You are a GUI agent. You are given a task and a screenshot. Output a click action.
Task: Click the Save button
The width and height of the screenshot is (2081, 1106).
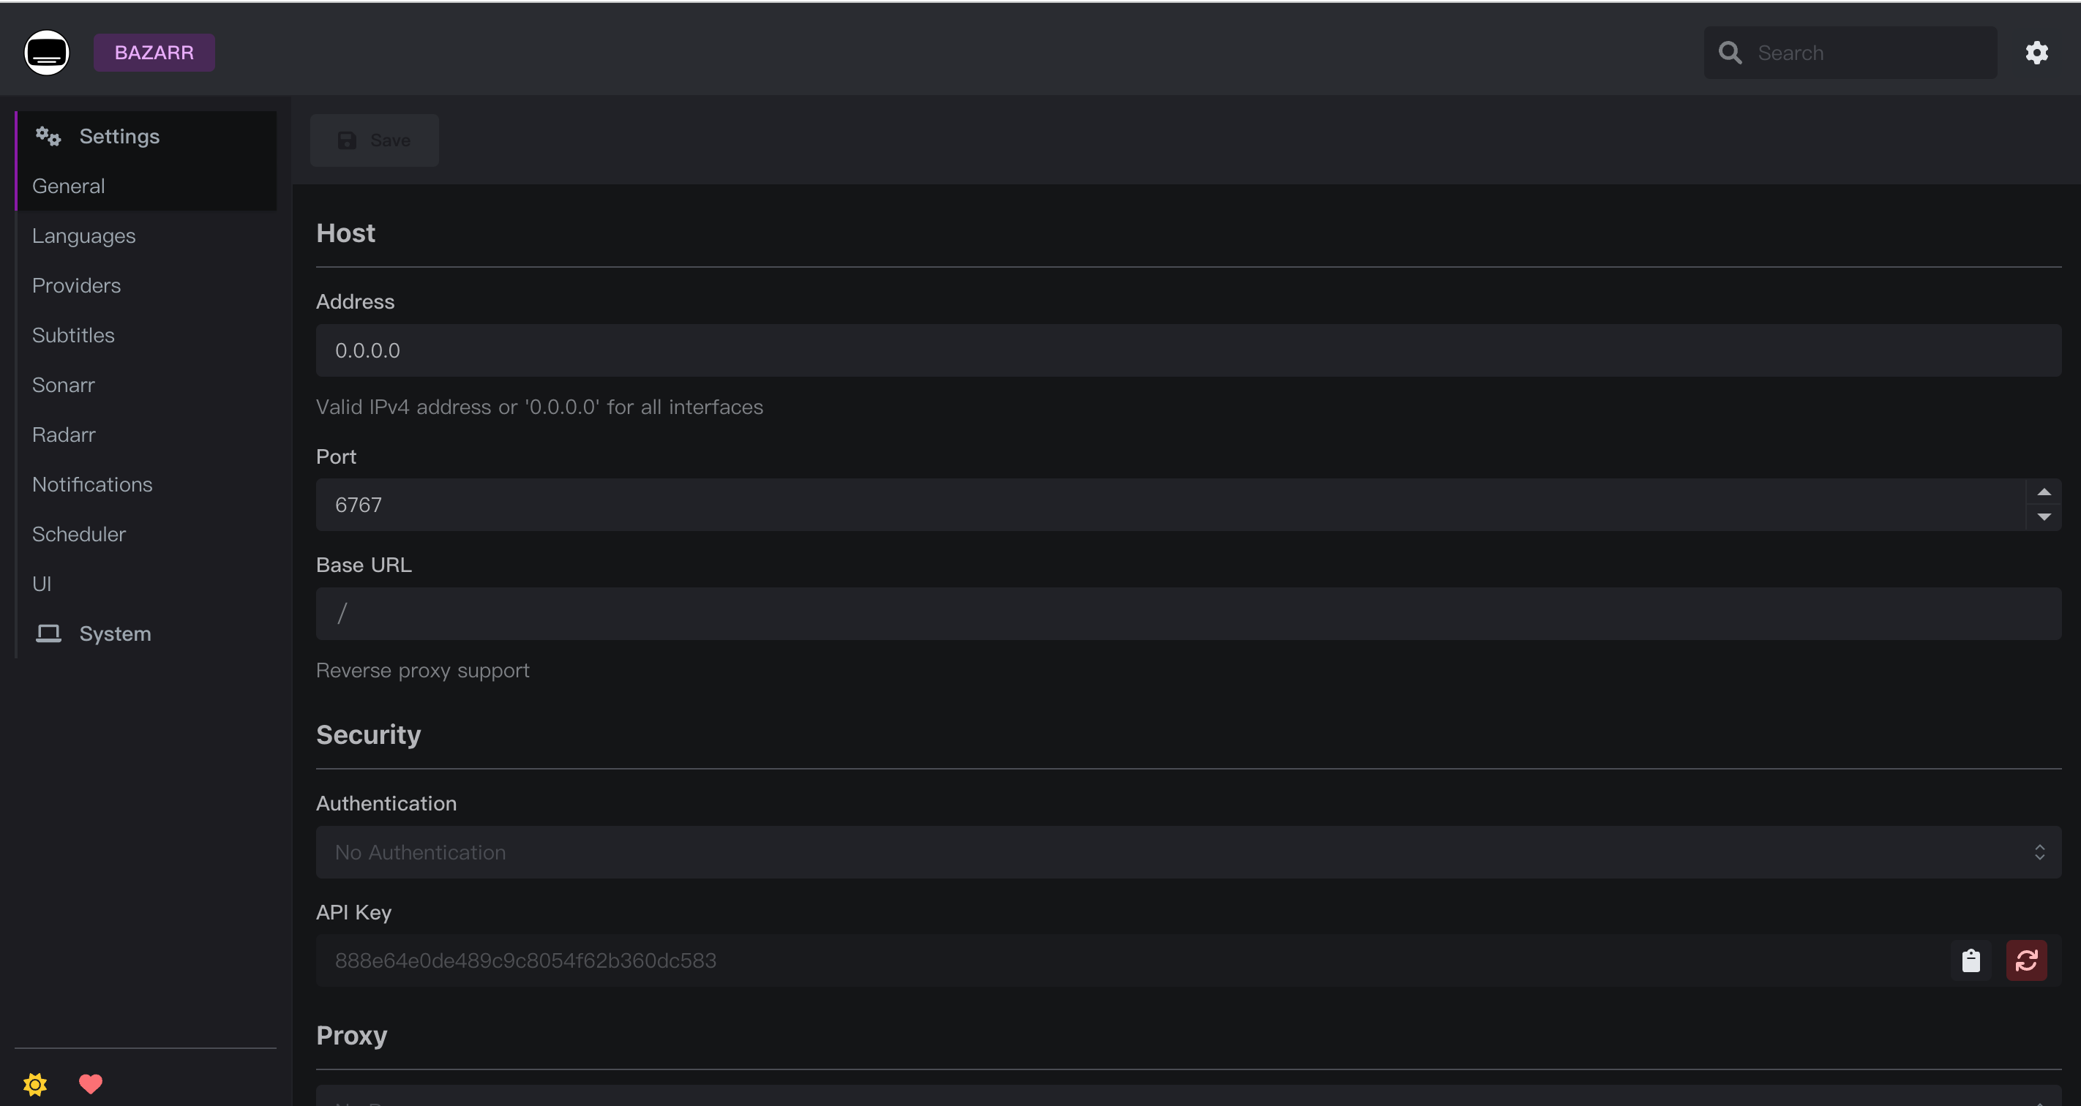coord(375,140)
